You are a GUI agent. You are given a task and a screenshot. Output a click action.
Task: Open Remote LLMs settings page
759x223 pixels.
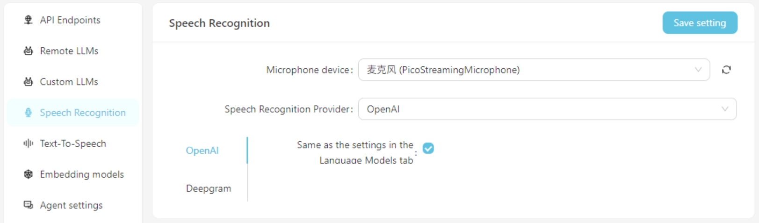tap(69, 50)
